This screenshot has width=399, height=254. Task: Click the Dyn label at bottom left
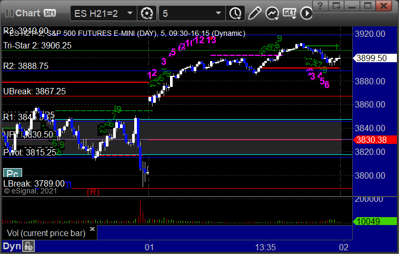coord(12,246)
